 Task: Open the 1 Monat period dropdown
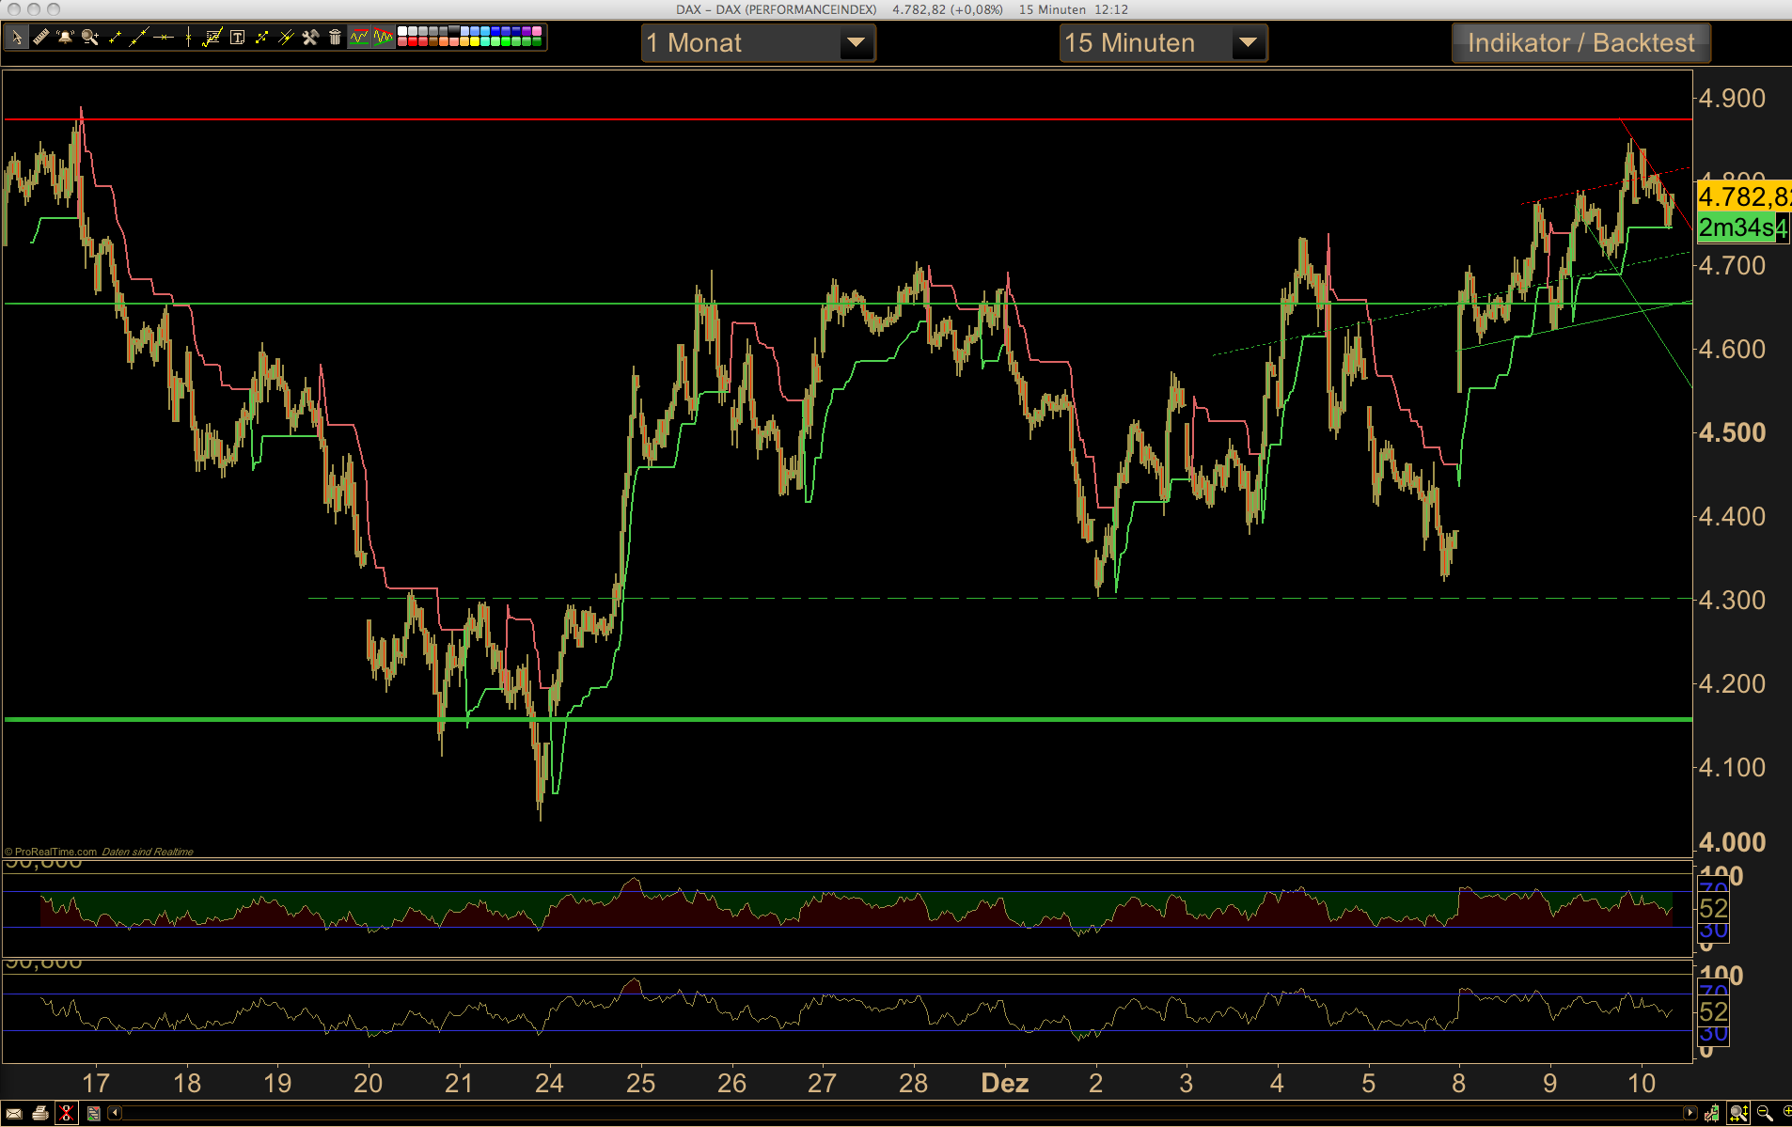click(758, 43)
